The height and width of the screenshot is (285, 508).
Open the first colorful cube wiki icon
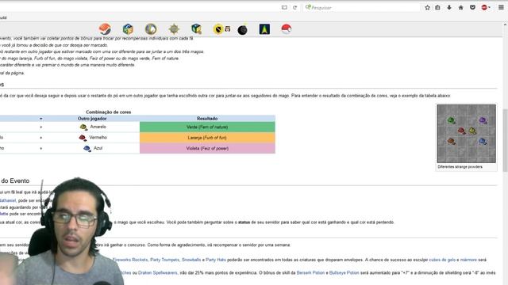click(128, 29)
